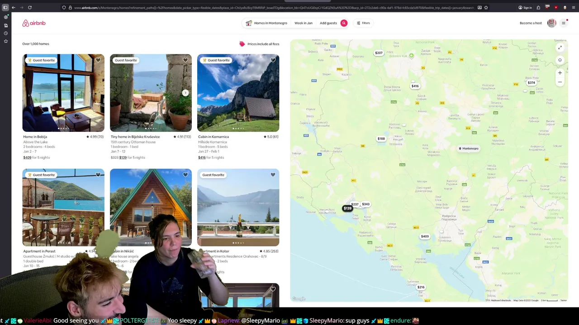Open the Airbnb hamburger account menu

(x=564, y=23)
